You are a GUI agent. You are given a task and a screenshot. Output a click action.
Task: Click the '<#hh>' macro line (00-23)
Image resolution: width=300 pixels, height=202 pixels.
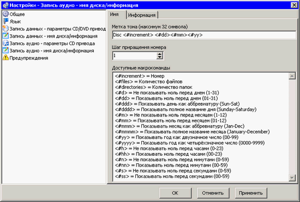click(x=169, y=154)
